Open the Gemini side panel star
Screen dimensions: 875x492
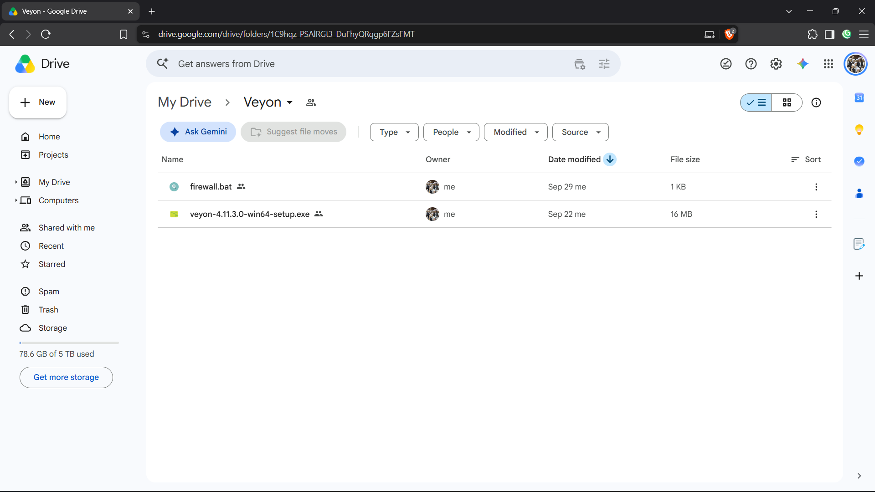[x=803, y=64]
